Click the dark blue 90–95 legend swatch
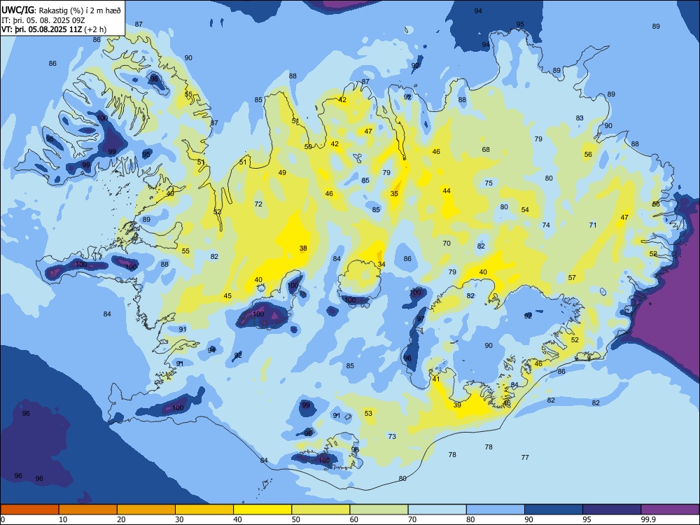This screenshot has width=700, height=525. 554,510
